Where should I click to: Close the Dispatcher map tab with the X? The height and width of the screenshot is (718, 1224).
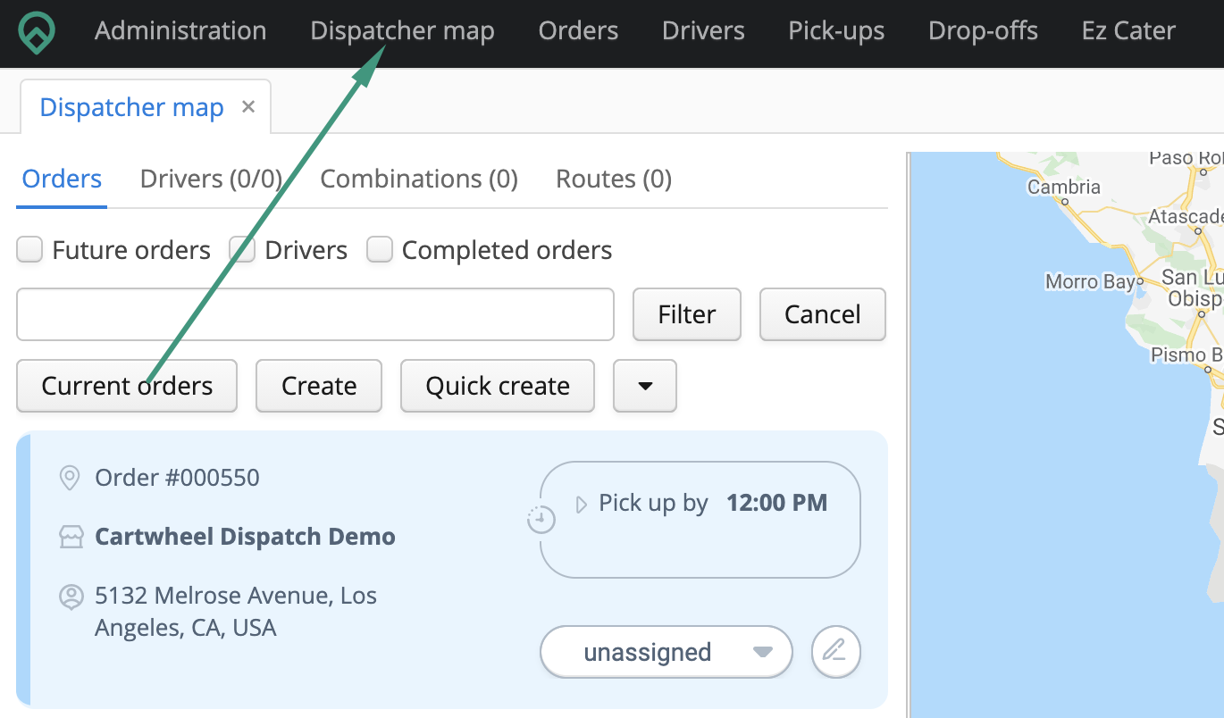pos(247,106)
